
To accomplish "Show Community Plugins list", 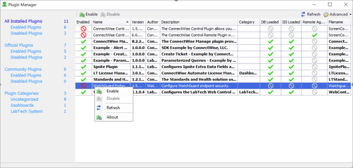I will pyautogui.click(x=23, y=69).
